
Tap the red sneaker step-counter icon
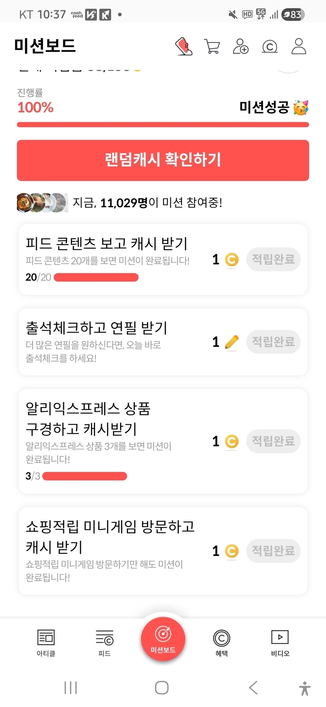pos(184,46)
